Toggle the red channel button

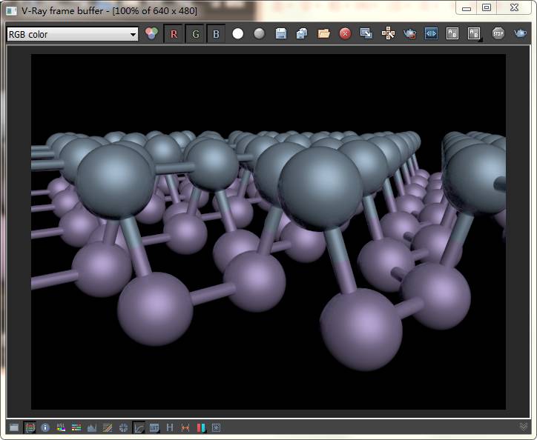click(174, 34)
